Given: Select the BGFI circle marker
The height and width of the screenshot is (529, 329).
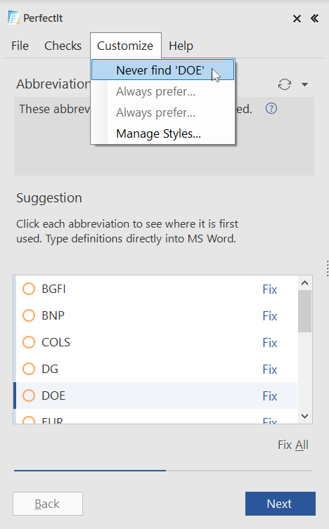Looking at the screenshot, I should (x=29, y=289).
